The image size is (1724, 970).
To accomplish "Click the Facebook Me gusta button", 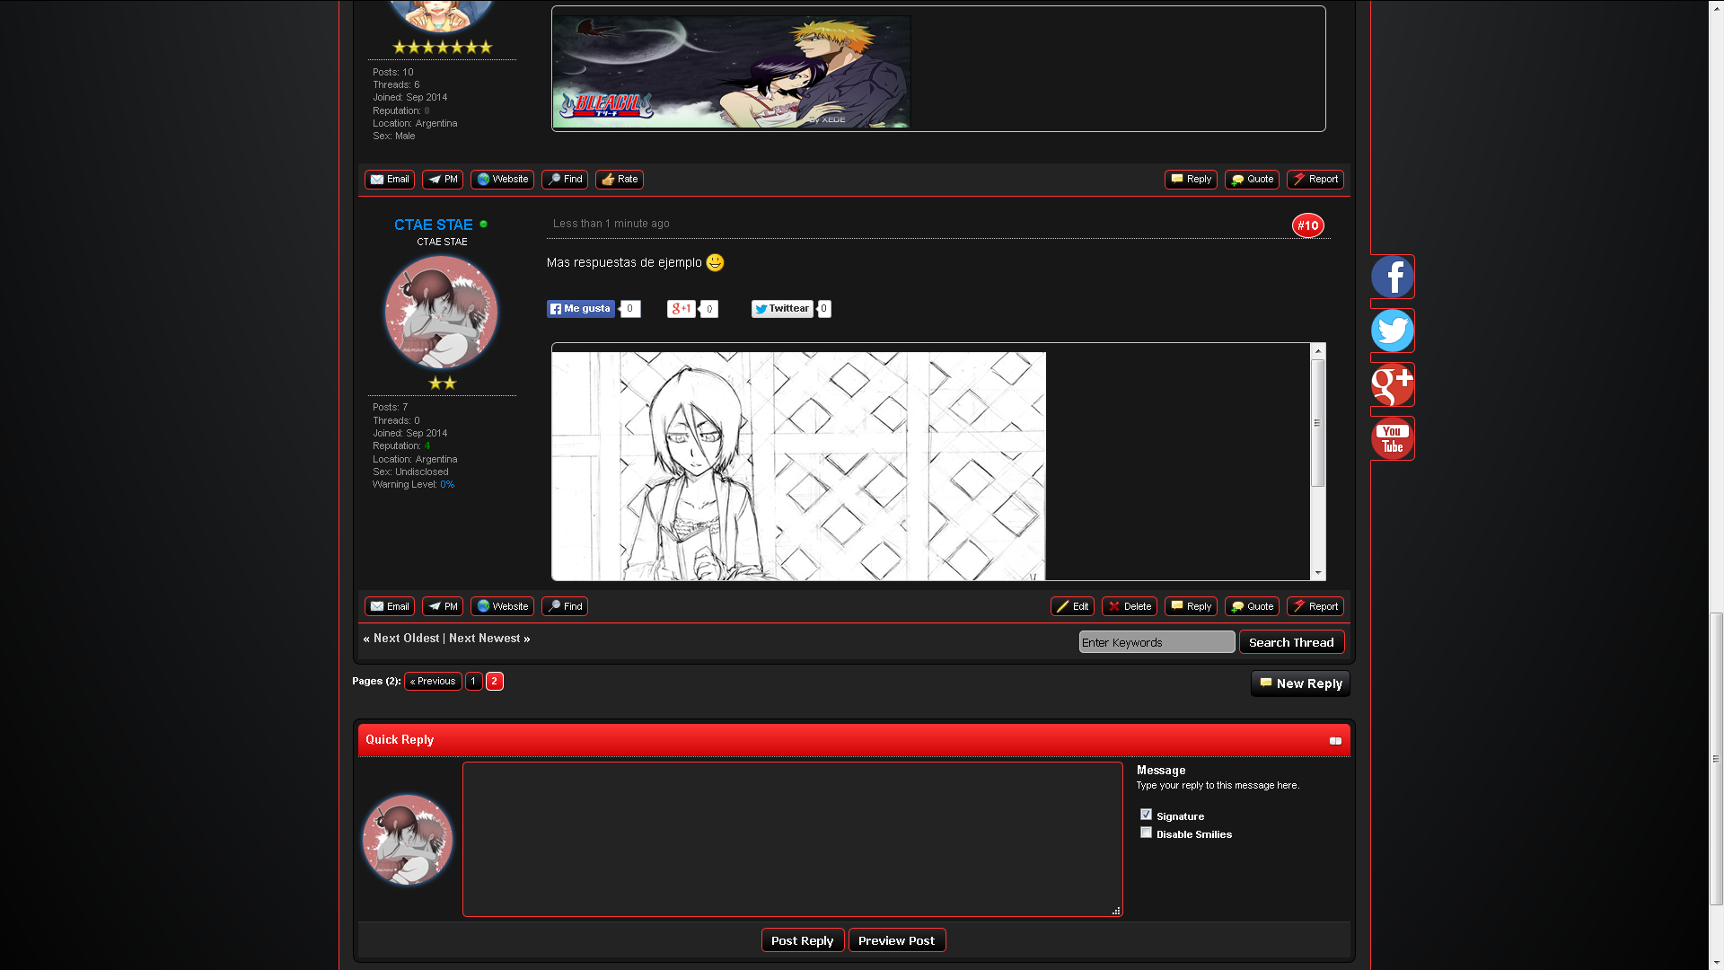I will (x=581, y=309).
